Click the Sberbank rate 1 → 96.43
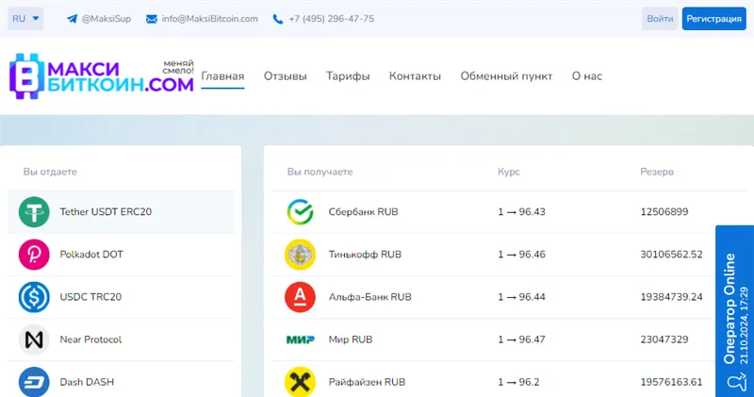 pos(522,212)
